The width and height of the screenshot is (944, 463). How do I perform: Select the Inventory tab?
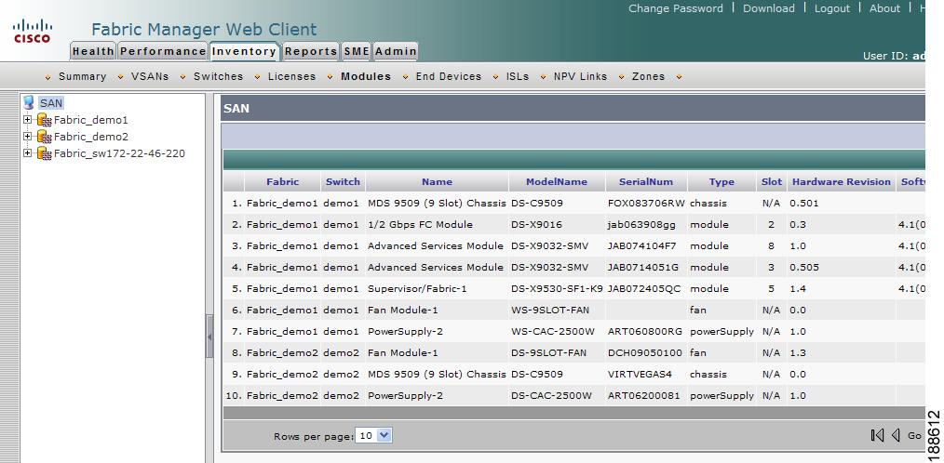(244, 52)
